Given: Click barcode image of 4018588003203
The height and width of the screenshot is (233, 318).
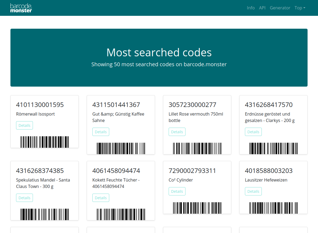Looking at the screenshot, I should click(x=273, y=208).
